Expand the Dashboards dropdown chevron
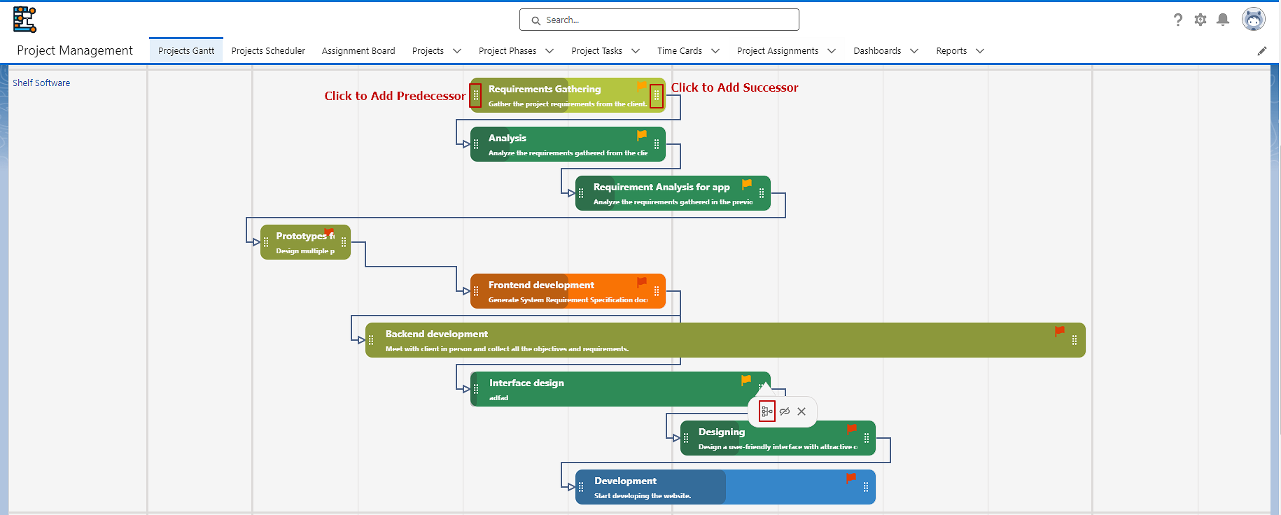This screenshot has height=515, width=1281. coord(914,51)
